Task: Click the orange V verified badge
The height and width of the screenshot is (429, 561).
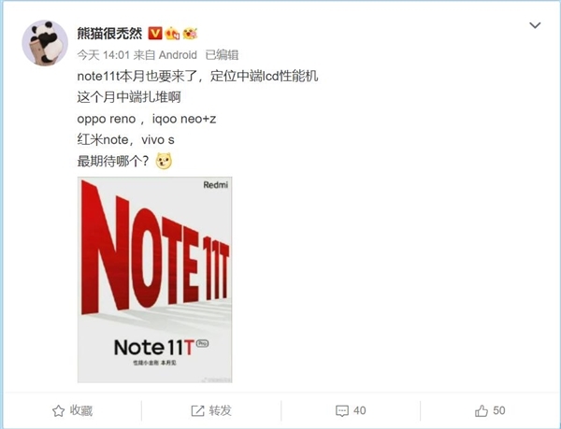Action: [155, 34]
